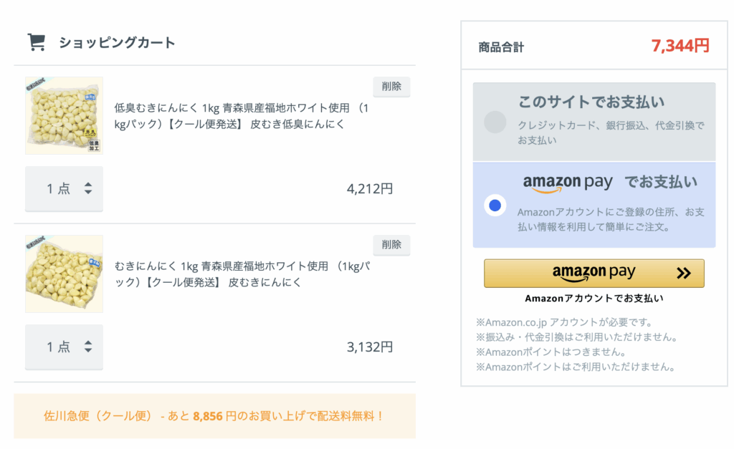Click the double chevron on amazon pay button
Screen dimensions: 734x449
(683, 273)
